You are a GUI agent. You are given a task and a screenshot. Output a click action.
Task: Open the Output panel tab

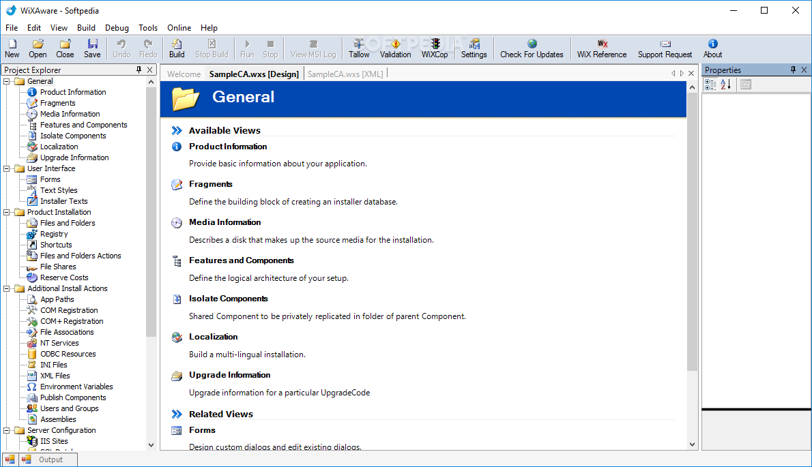(50, 460)
